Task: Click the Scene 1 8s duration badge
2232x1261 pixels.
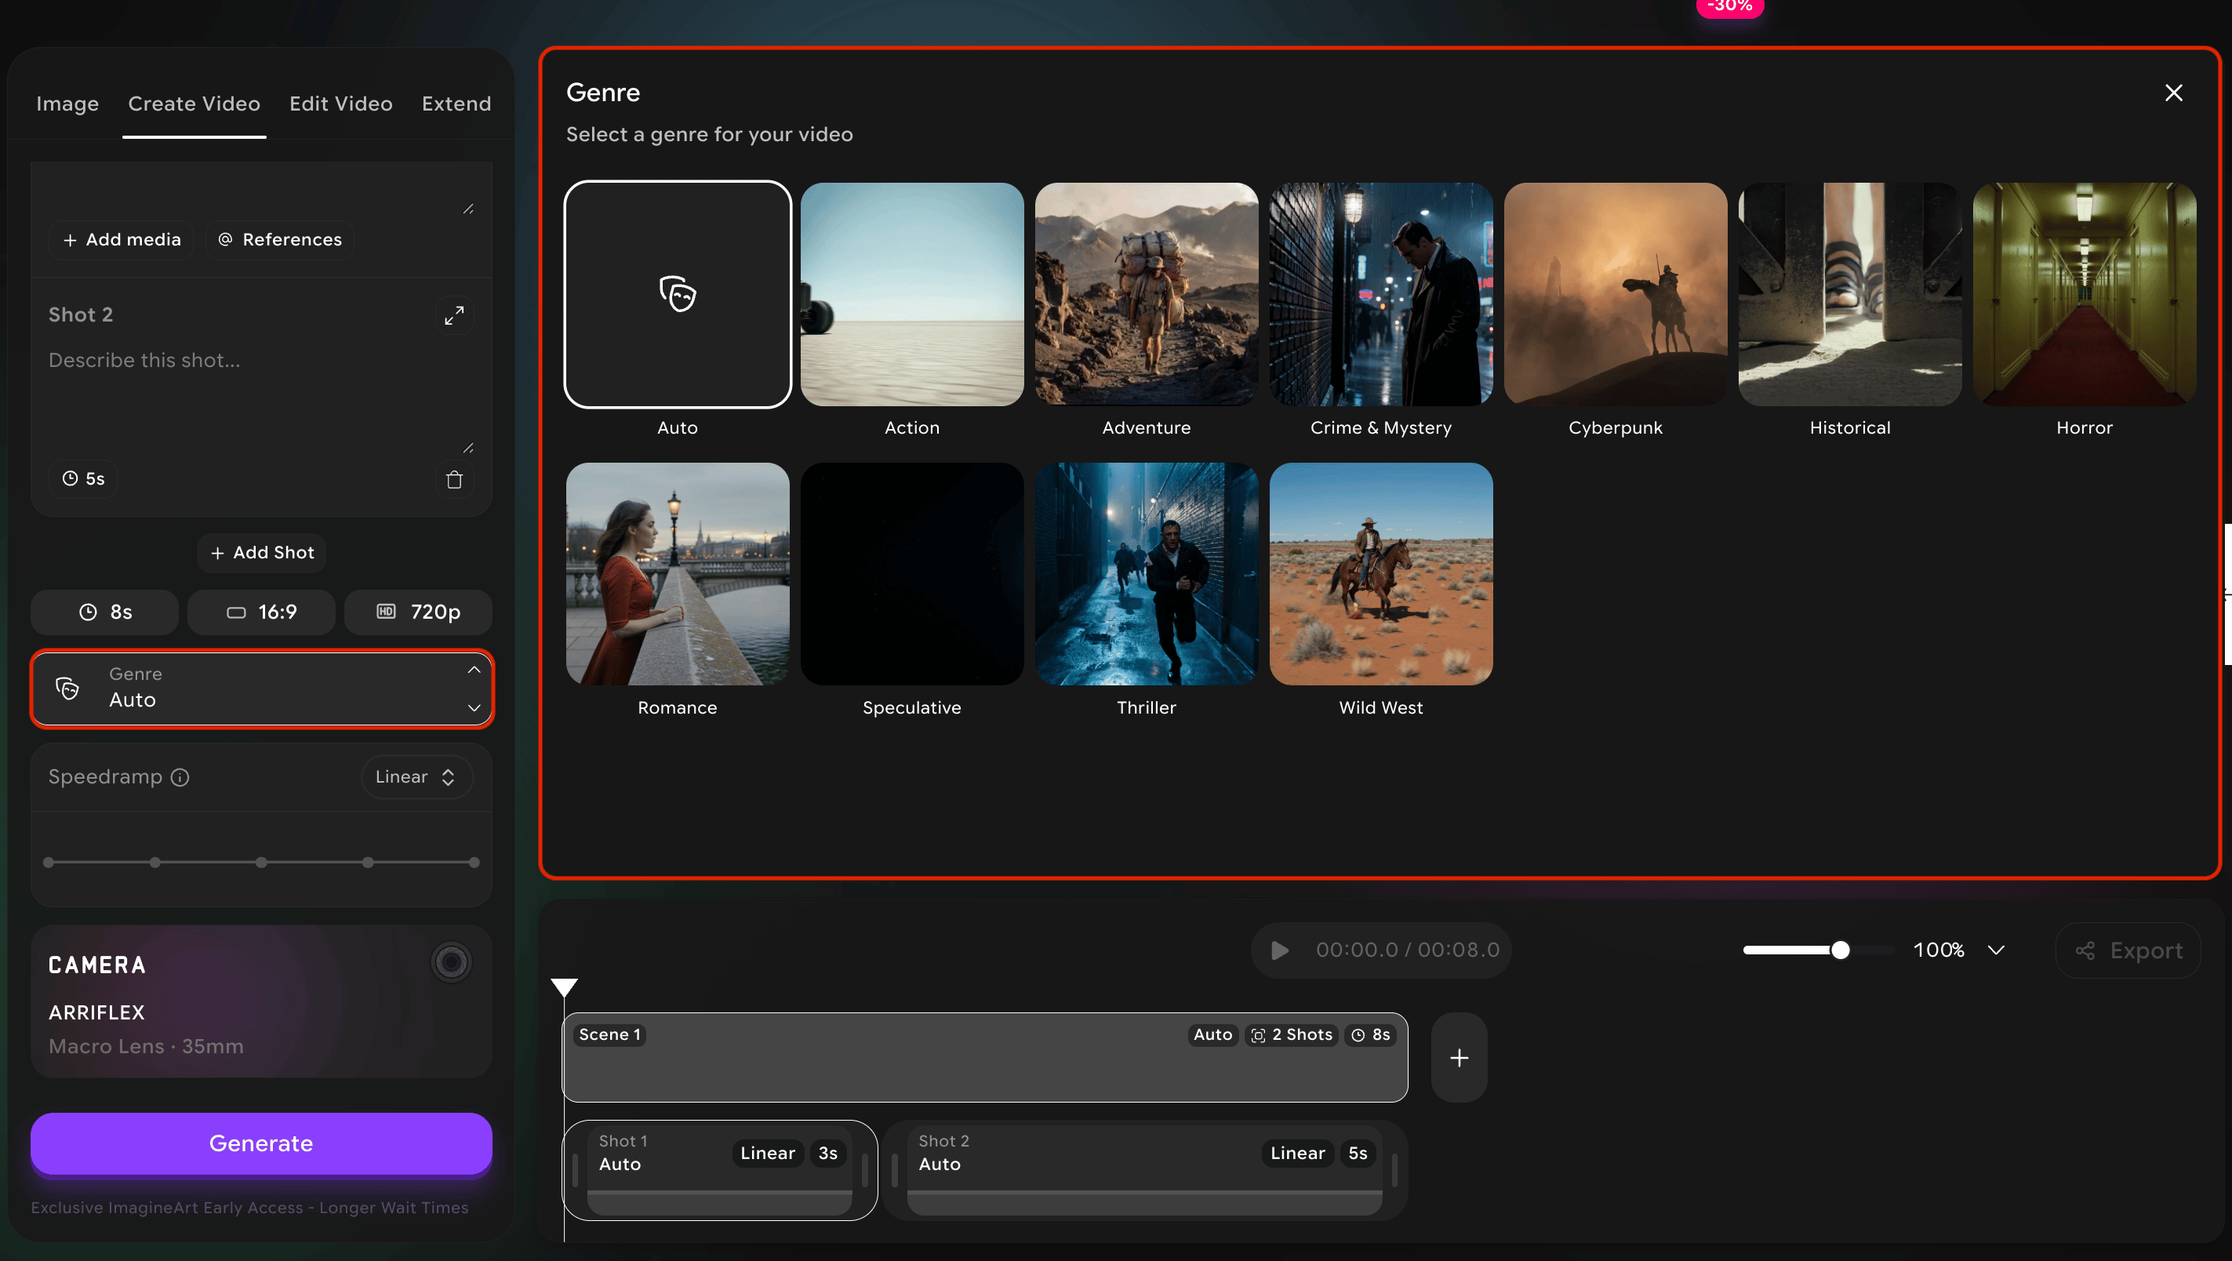Action: 1370,1036
